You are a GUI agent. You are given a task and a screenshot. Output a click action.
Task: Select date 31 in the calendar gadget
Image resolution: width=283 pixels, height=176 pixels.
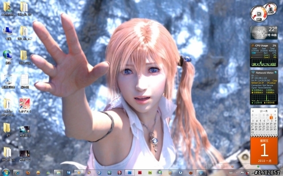(x=252, y=132)
